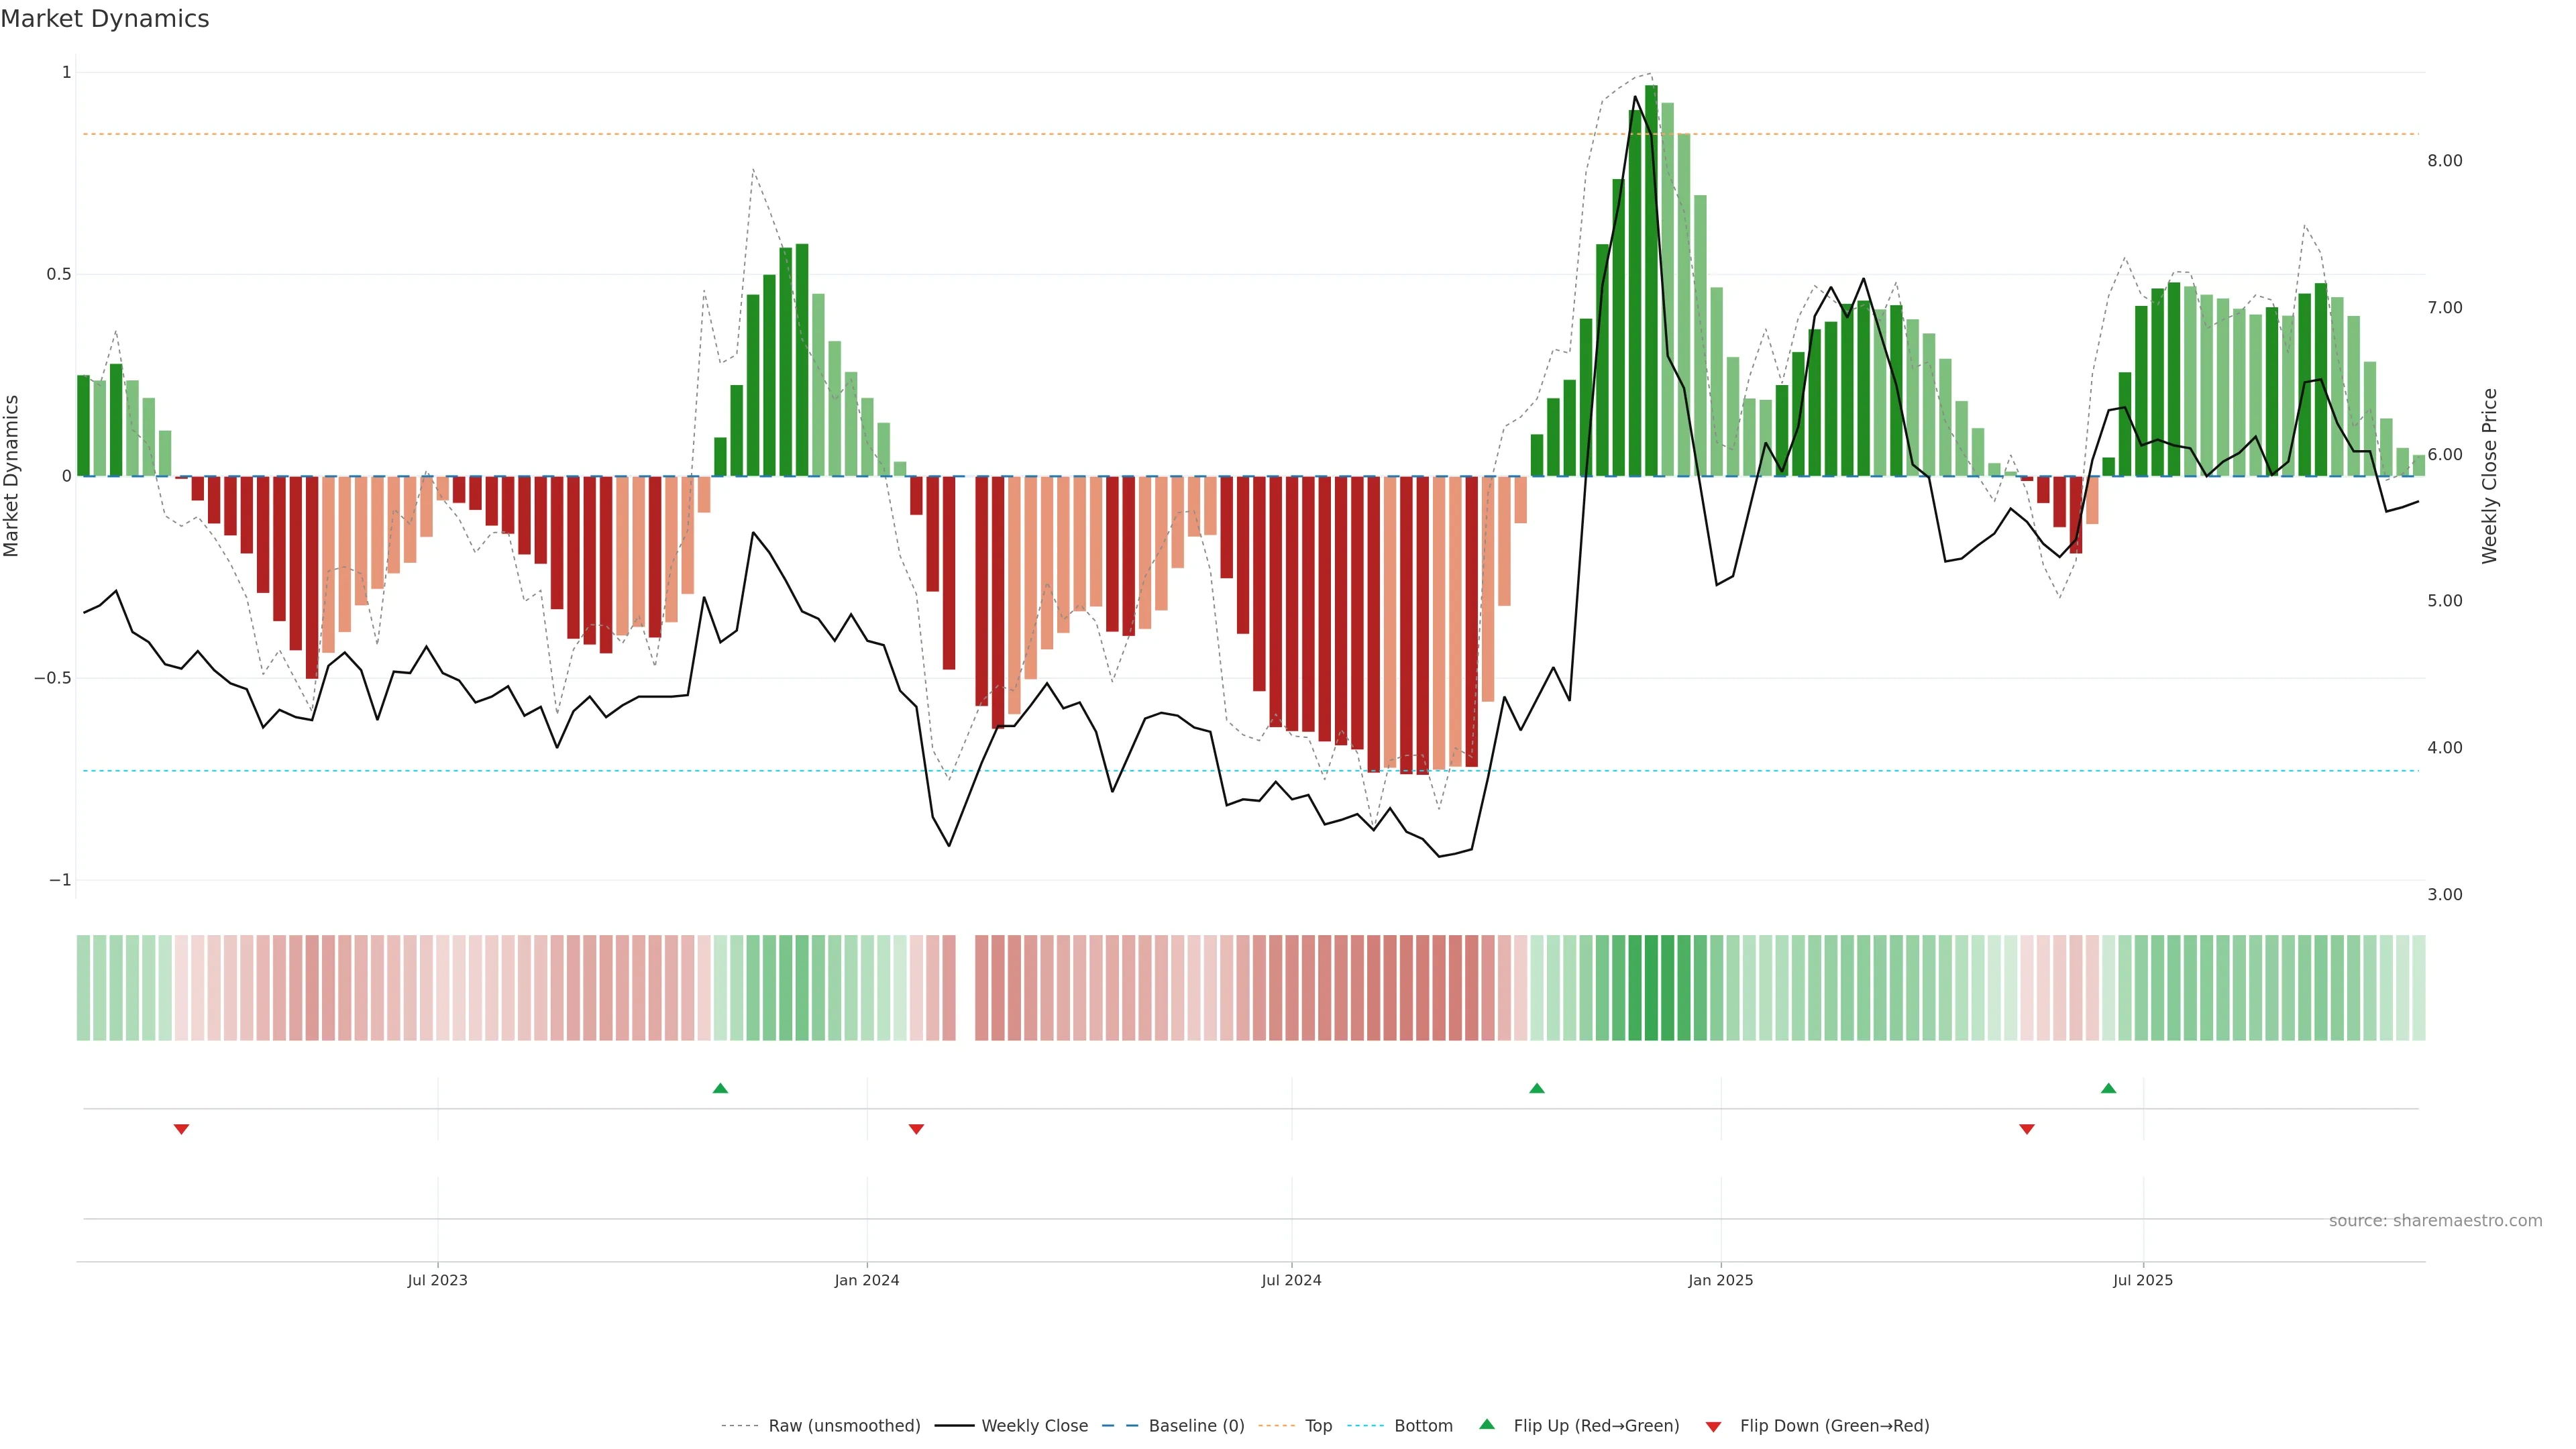Click the Jan 2024 x-axis label
This screenshot has height=1449, width=2576.
click(867, 1280)
